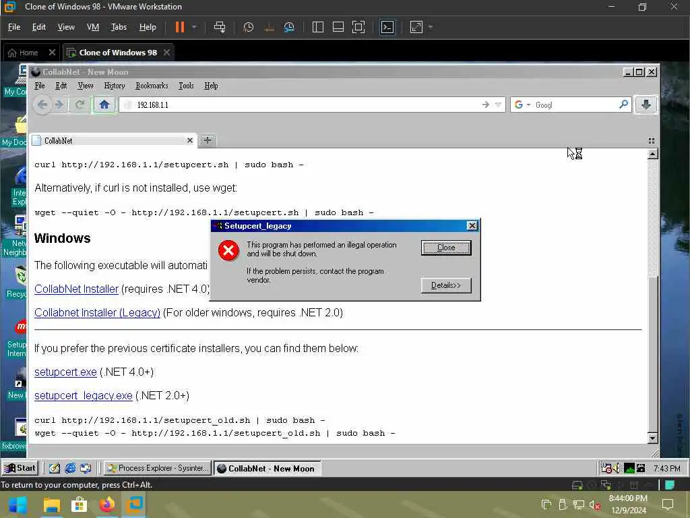Click the Google search input field
The width and height of the screenshot is (690, 518).
tap(575, 105)
